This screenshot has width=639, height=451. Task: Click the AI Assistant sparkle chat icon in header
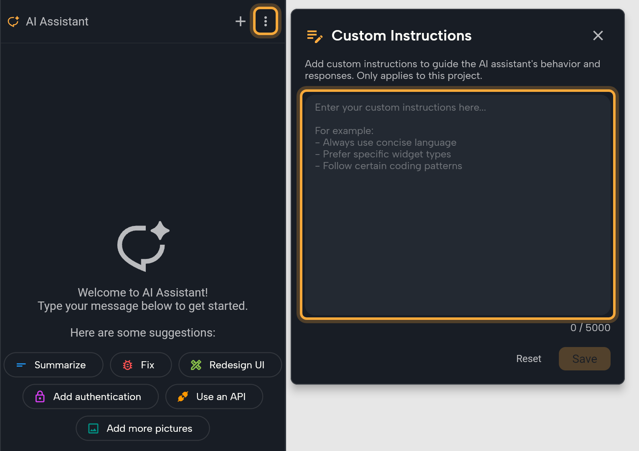click(x=13, y=21)
